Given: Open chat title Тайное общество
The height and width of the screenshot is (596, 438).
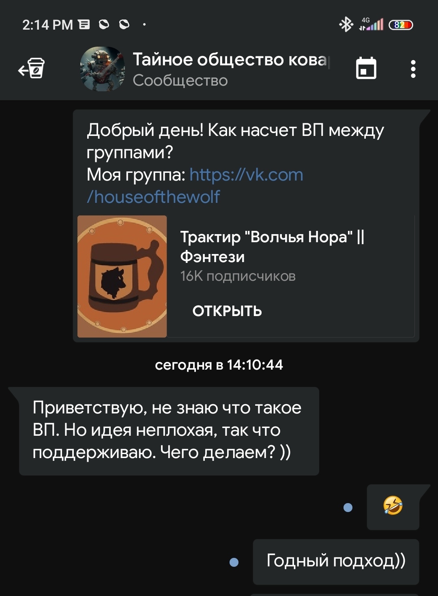Looking at the screenshot, I should [231, 60].
